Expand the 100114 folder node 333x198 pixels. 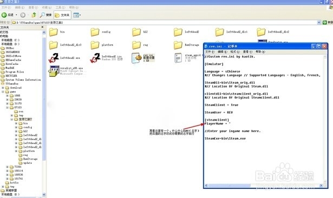[x=7, y=171]
